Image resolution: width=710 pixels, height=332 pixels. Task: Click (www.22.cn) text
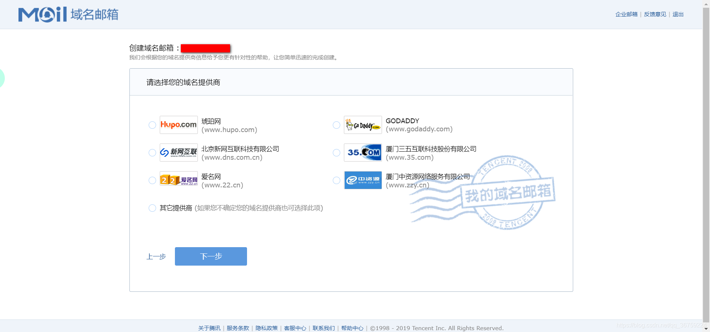(x=222, y=185)
